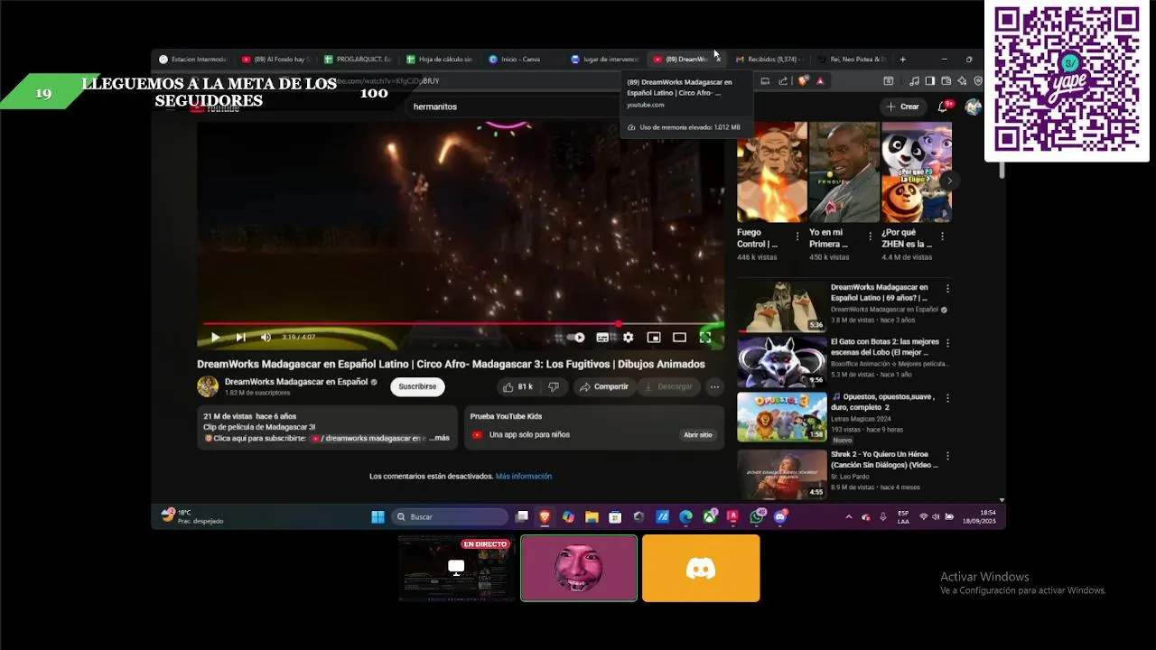Open options menu for 69 años video

coord(947,289)
